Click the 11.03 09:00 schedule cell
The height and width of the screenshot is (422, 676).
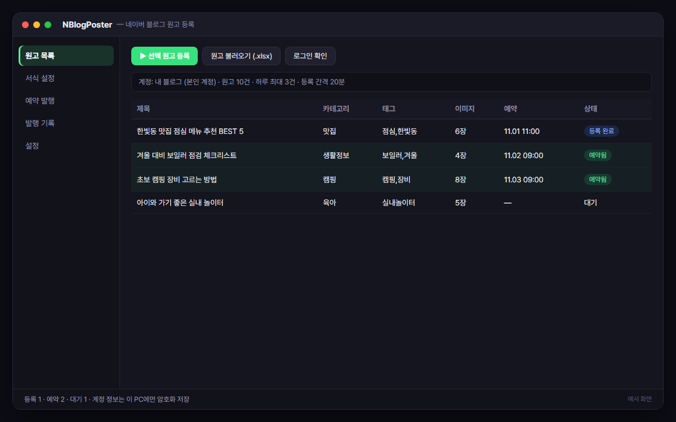(524, 179)
